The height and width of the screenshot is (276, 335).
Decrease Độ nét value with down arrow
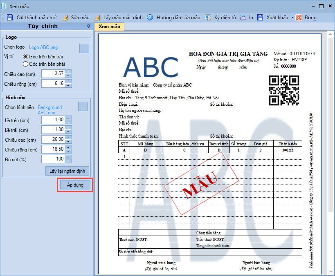68,161
